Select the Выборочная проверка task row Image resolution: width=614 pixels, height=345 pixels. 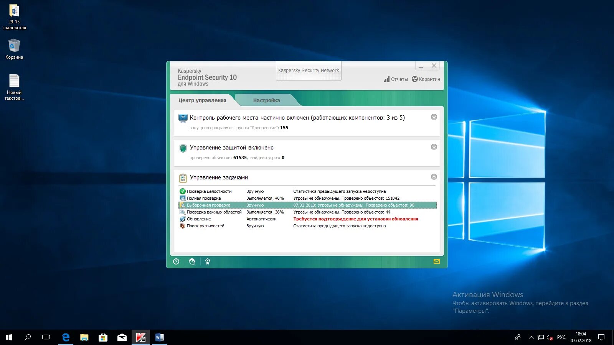pos(307,205)
